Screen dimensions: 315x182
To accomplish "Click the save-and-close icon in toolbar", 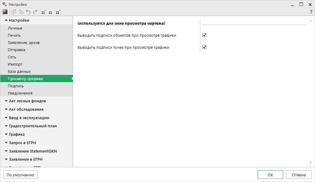I will tap(5, 12).
